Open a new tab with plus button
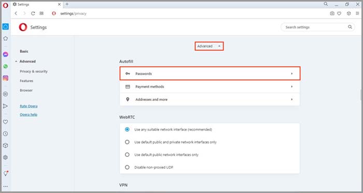The image size is (363, 193). pyautogui.click(x=67, y=4)
